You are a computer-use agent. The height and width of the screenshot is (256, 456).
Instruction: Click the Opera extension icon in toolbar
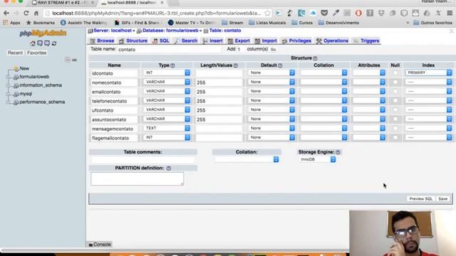358,13
